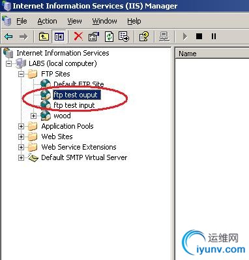The image size is (249, 260).
Task: Click the ftp test input globe icon
Action: pos(46,105)
